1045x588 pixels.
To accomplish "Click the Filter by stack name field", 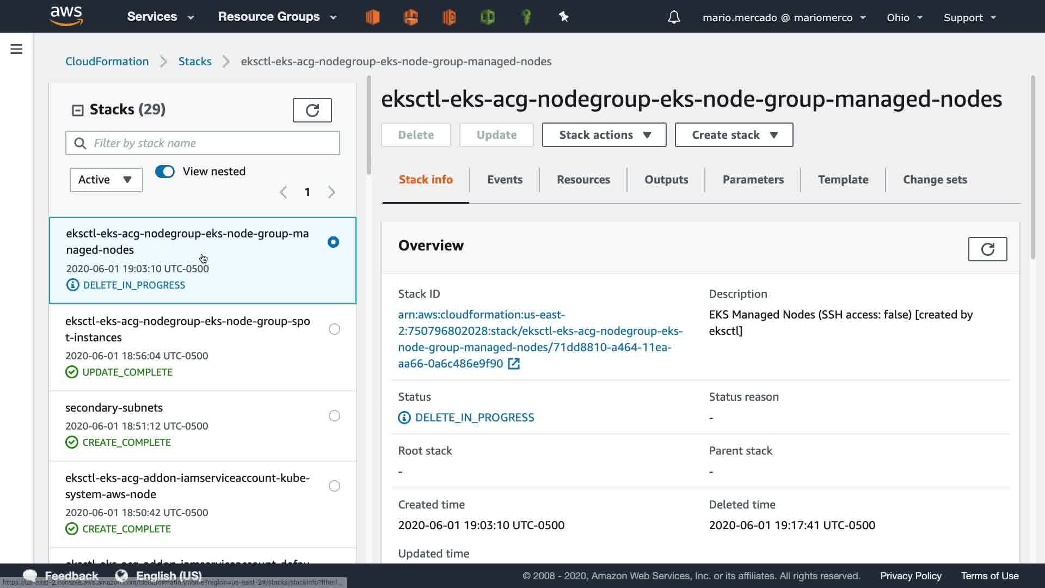I will (212, 143).
